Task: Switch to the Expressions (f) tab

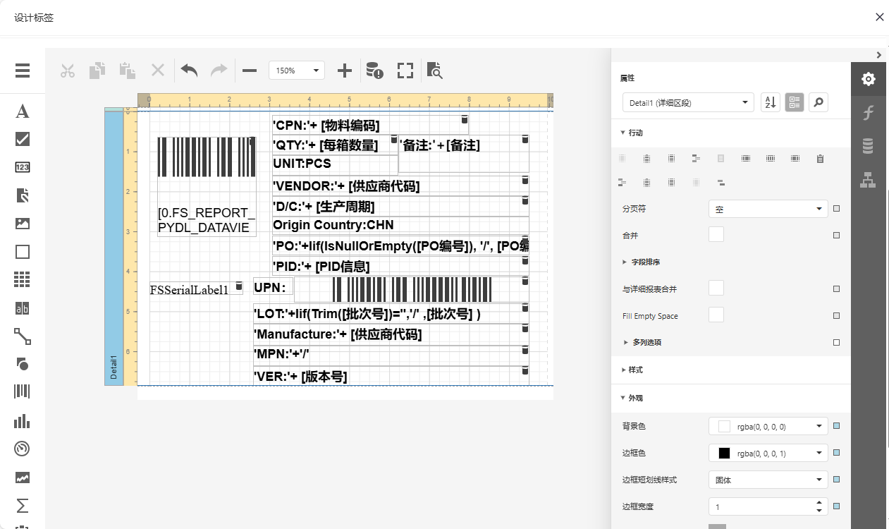Action: pyautogui.click(x=869, y=113)
